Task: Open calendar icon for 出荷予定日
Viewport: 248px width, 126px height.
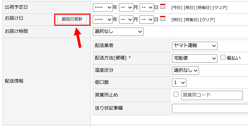Action: (x=162, y=6)
